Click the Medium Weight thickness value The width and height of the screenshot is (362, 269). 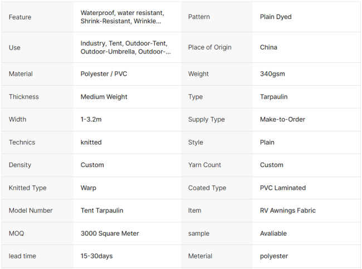point(104,97)
